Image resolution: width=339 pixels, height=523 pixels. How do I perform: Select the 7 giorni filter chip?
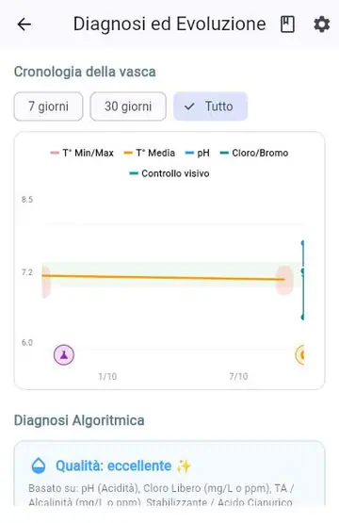click(x=48, y=106)
